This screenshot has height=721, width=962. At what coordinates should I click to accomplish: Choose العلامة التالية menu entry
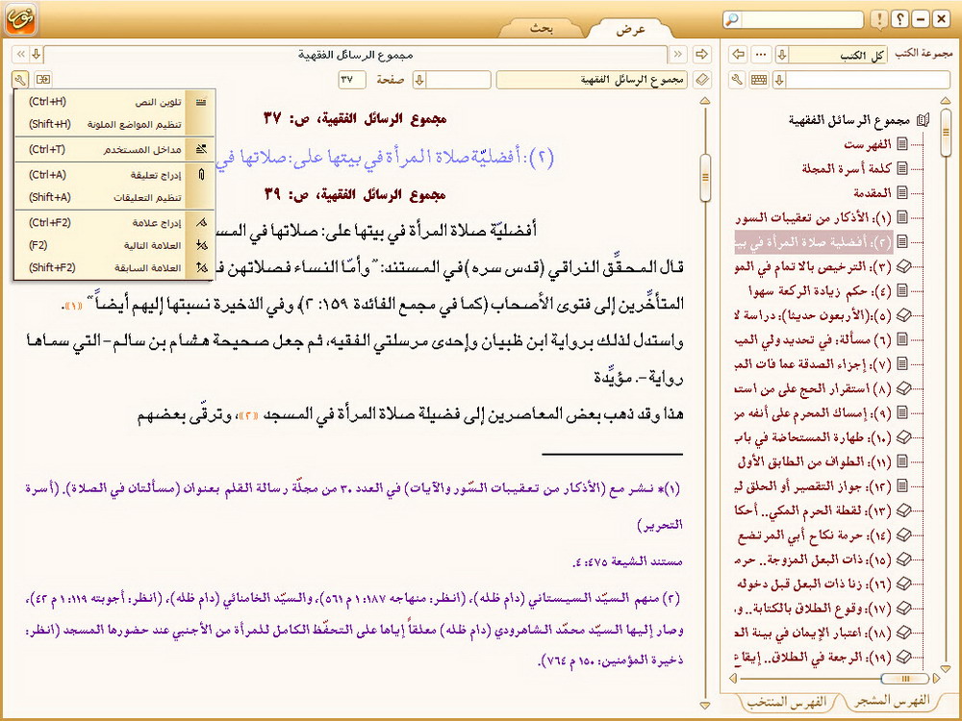click(x=114, y=245)
